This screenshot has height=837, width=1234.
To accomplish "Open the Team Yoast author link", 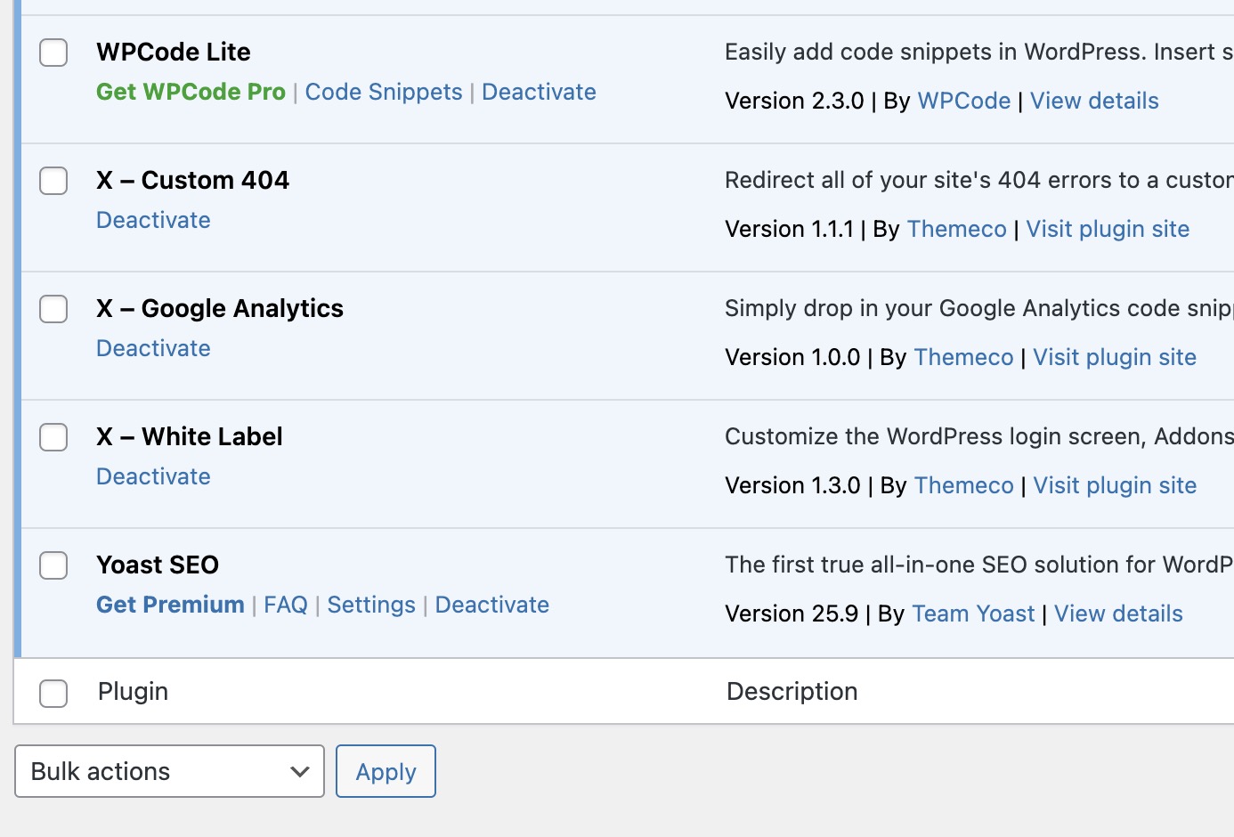I will (x=974, y=614).
